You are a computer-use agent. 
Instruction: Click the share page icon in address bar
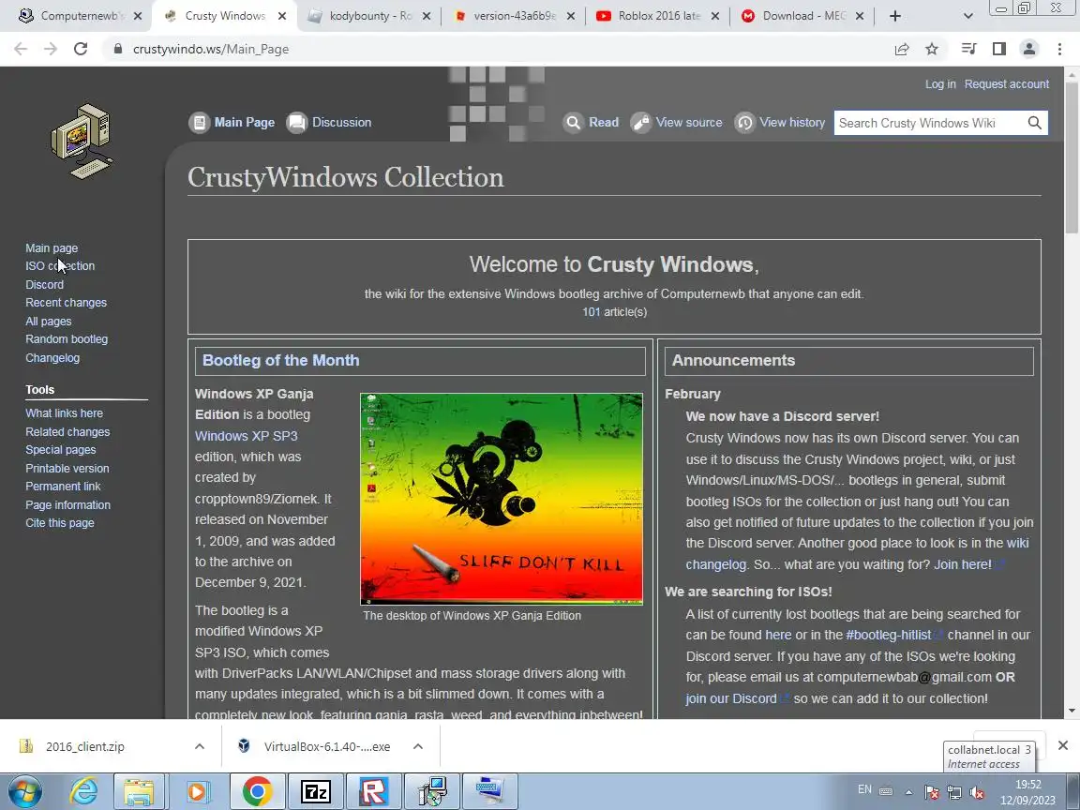[x=902, y=49]
